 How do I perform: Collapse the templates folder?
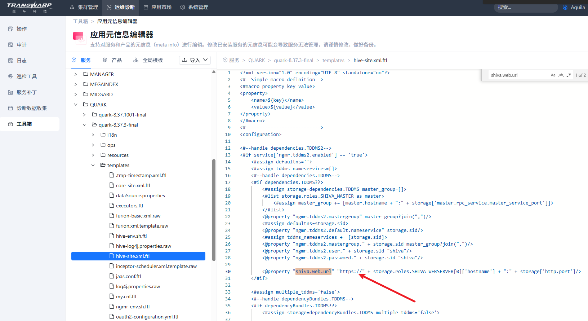coord(93,165)
